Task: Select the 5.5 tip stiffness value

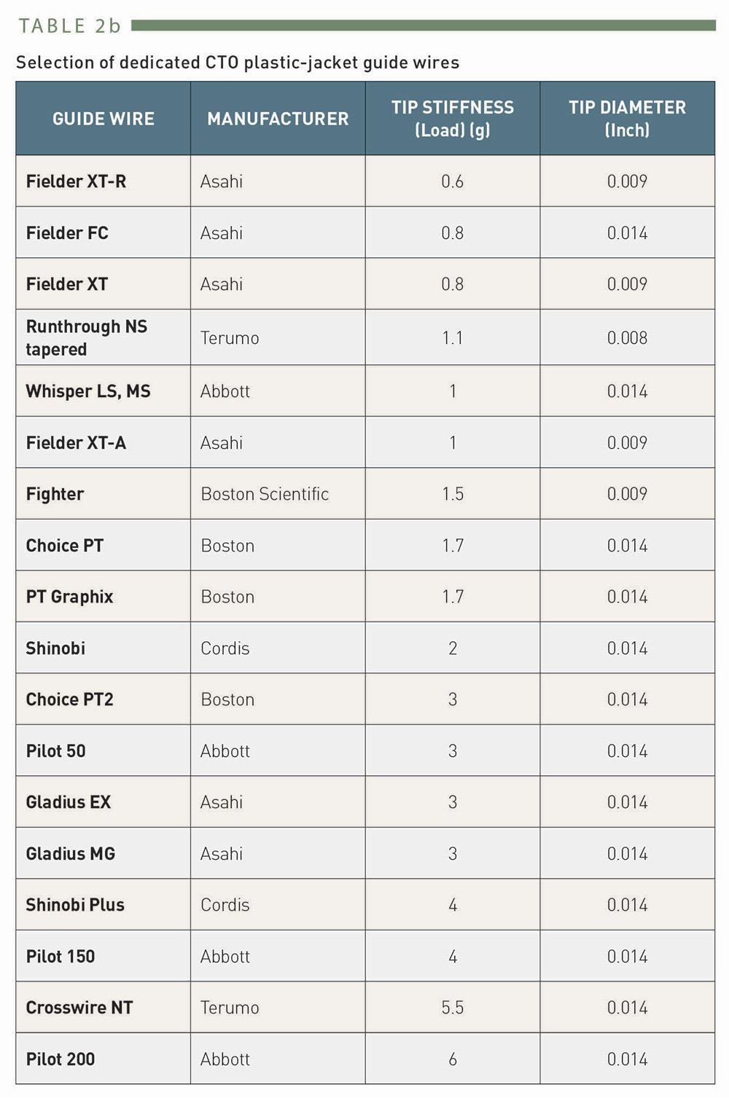Action: (452, 1008)
